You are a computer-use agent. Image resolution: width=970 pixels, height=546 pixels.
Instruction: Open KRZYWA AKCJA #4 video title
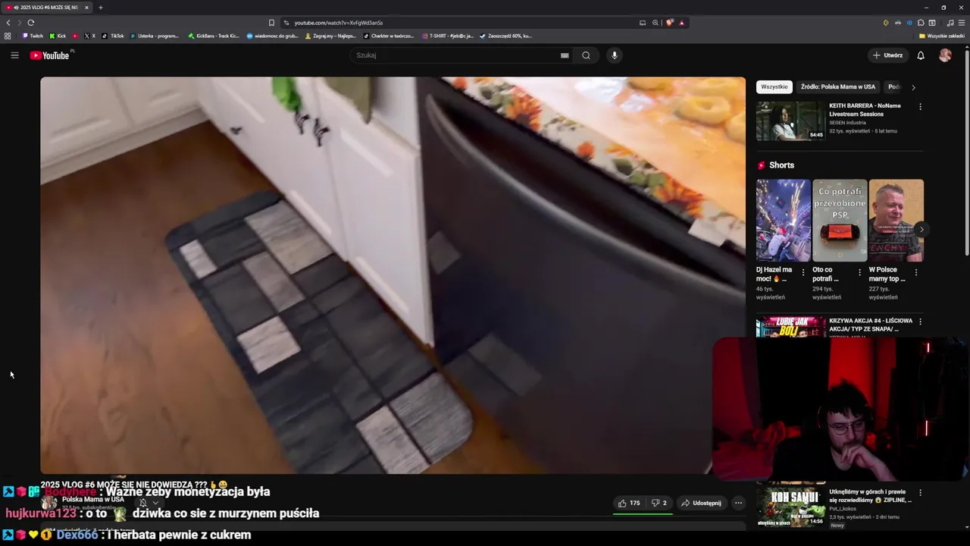coord(870,325)
